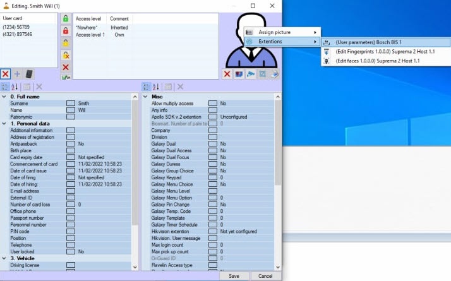Image resolution: width=451 pixels, height=281 pixels.
Task: Click the crop picture icon under avatar
Action: coord(262,75)
